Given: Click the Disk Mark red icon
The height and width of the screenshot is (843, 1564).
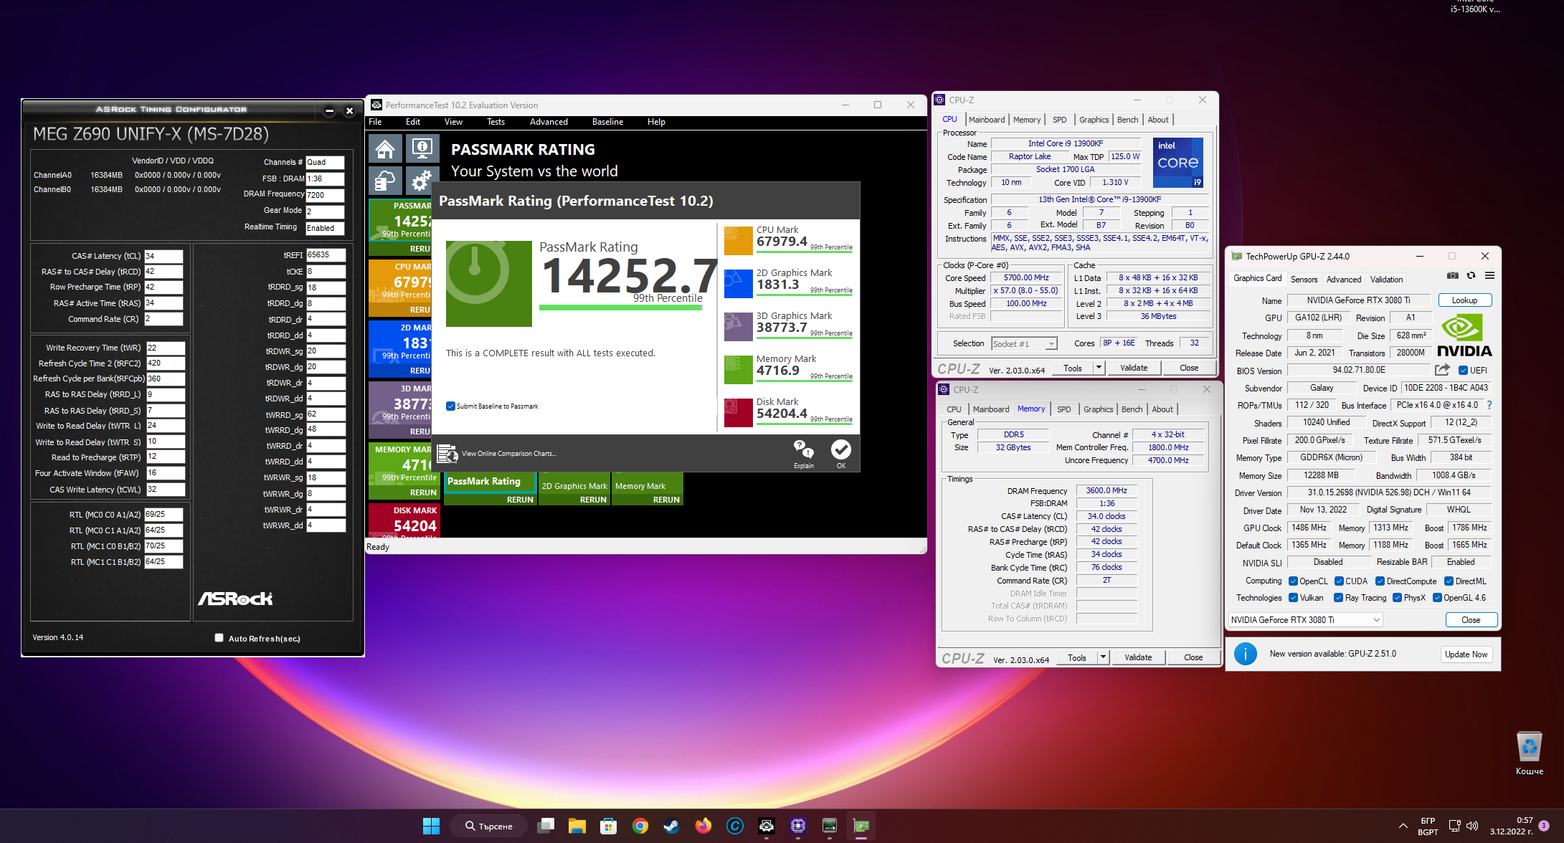Looking at the screenshot, I should pos(738,413).
